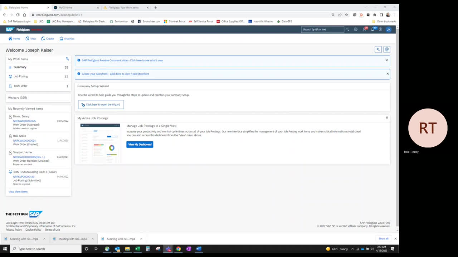The image size is (458, 257).
Task: Click the browser address bar
Action: click(179, 15)
